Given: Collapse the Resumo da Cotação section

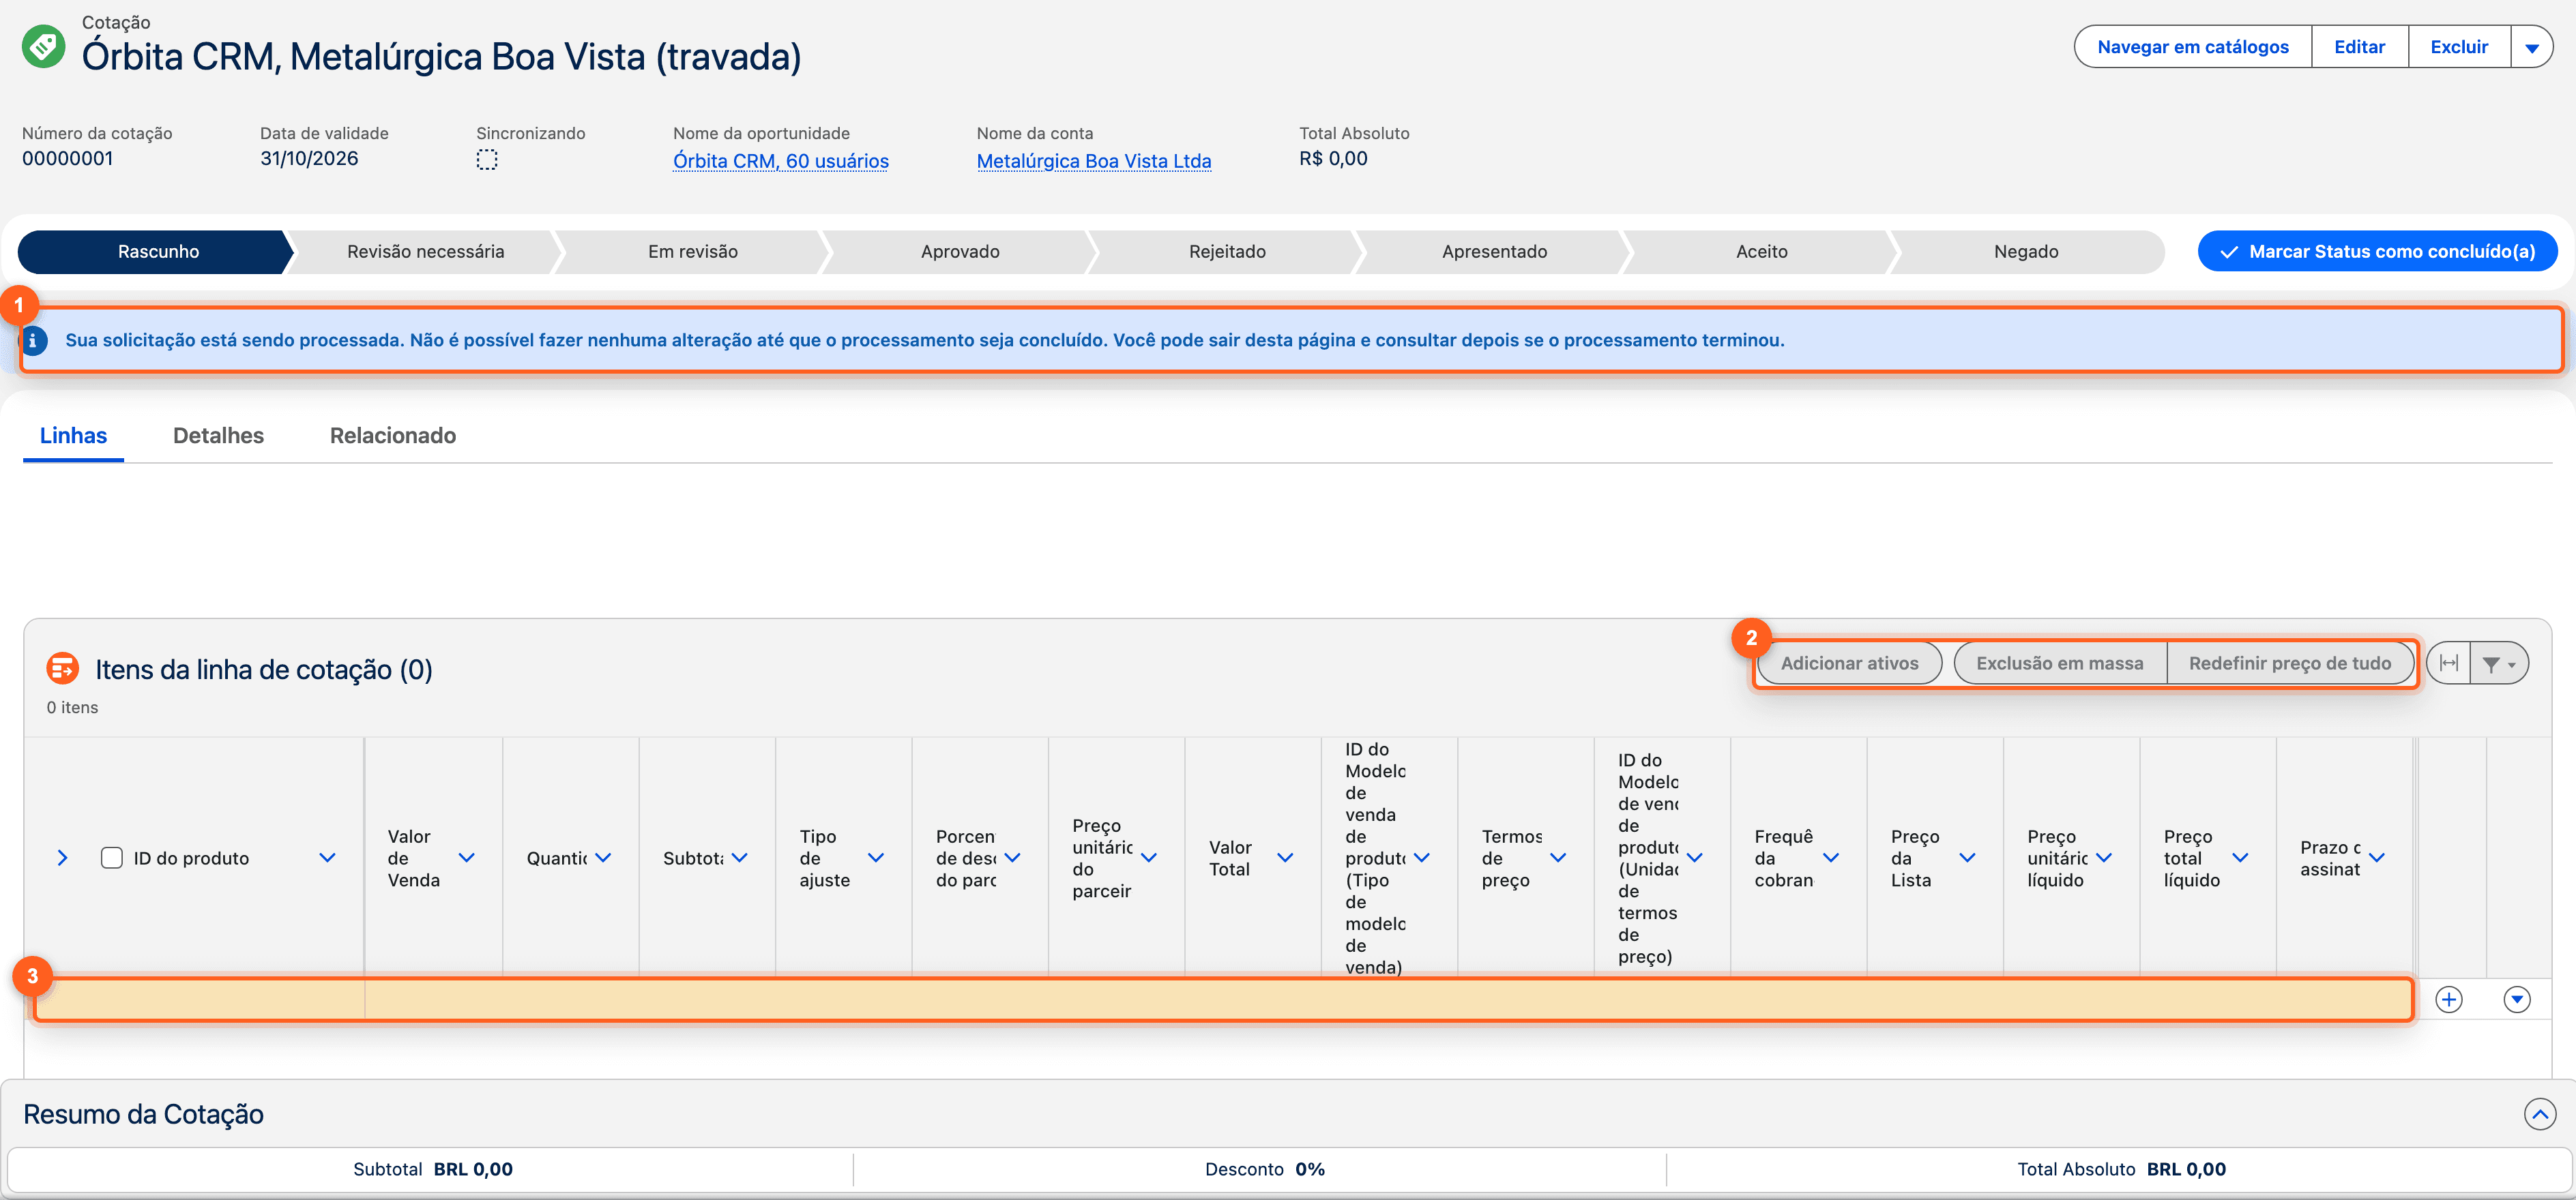Looking at the screenshot, I should coord(2540,1113).
